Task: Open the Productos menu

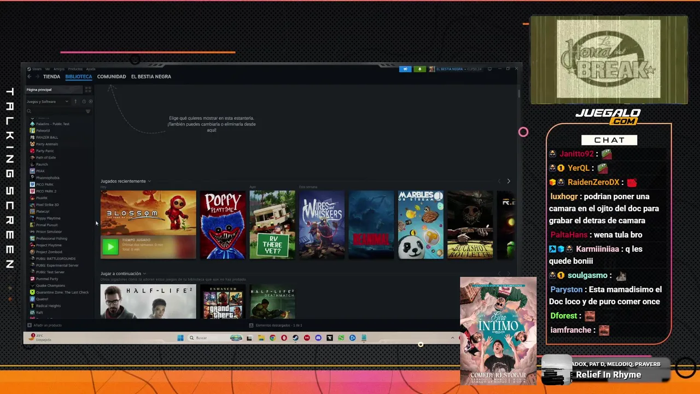Action: [75, 69]
